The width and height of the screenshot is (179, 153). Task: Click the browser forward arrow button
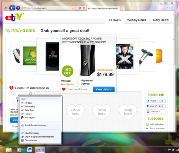18,8
